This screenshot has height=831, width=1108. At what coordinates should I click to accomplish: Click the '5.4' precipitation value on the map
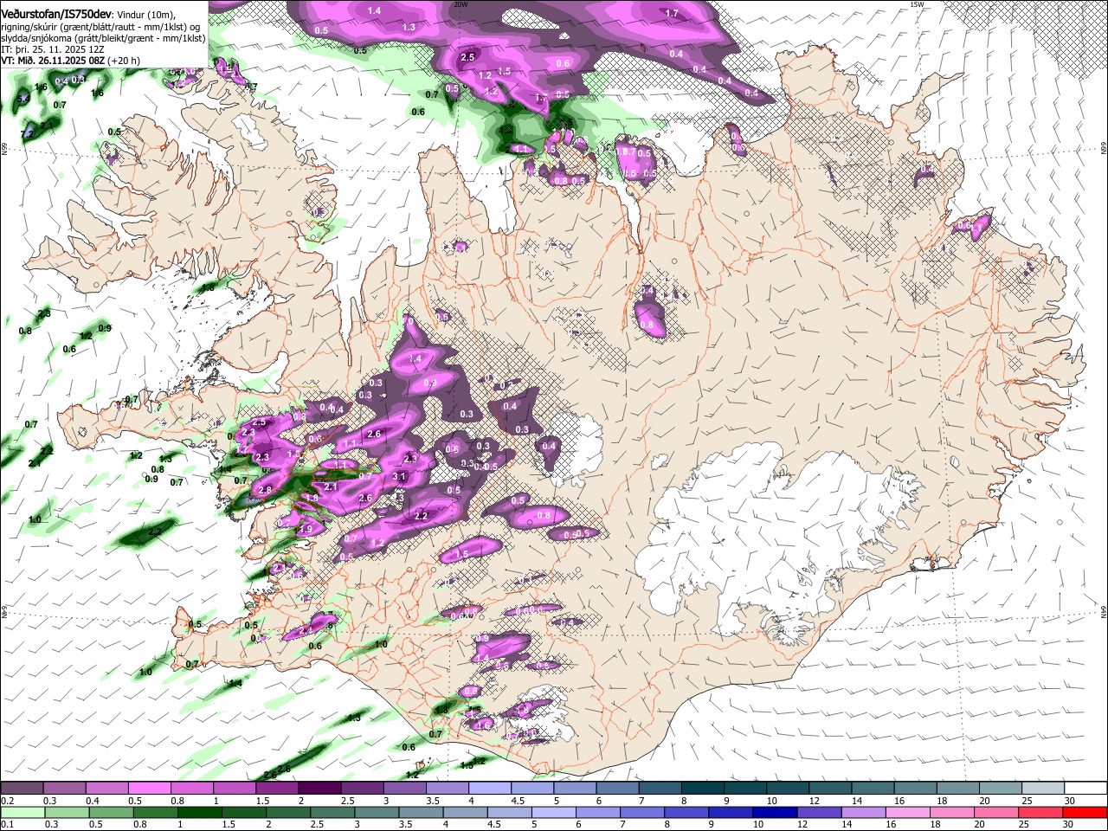23,100
